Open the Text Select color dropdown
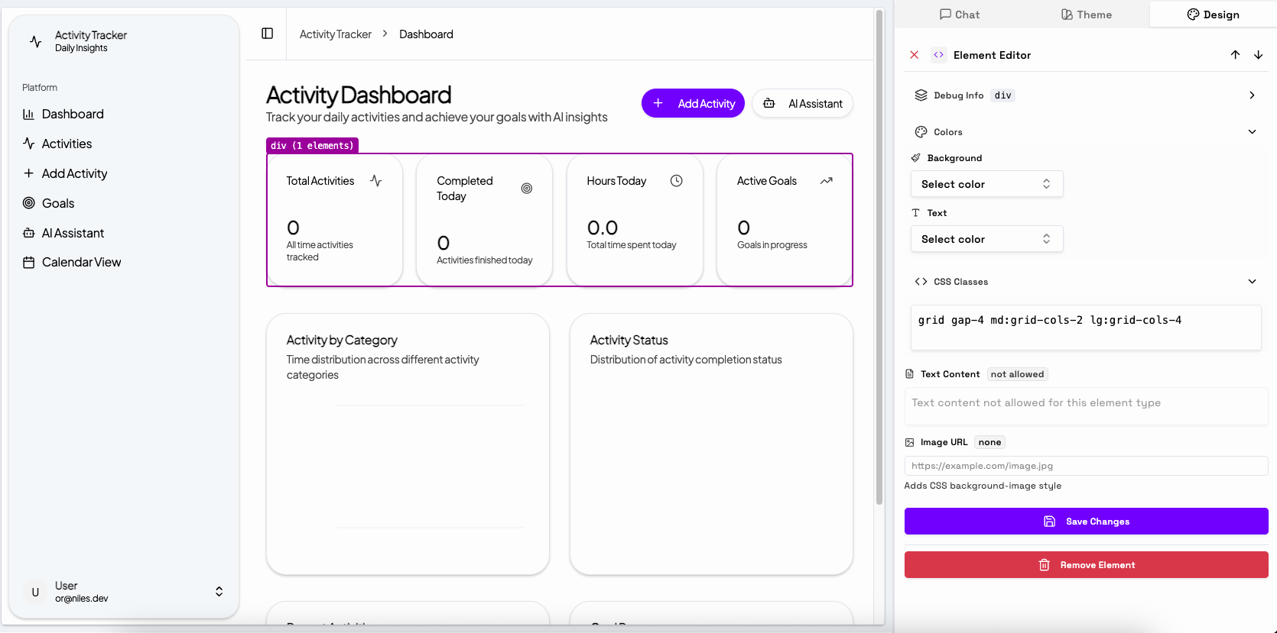Viewport: 1277px width, 633px height. coord(986,239)
